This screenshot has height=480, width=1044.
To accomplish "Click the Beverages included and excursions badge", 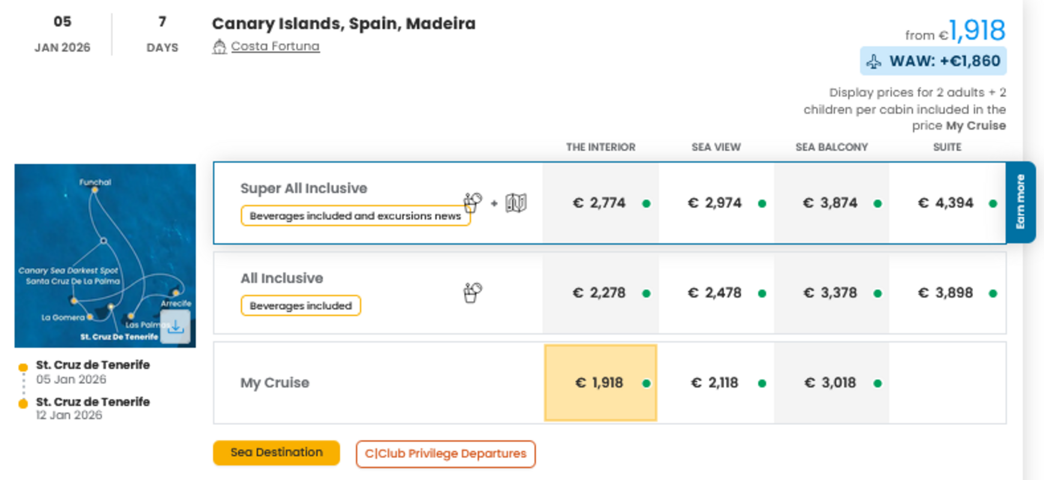I will pos(355,216).
